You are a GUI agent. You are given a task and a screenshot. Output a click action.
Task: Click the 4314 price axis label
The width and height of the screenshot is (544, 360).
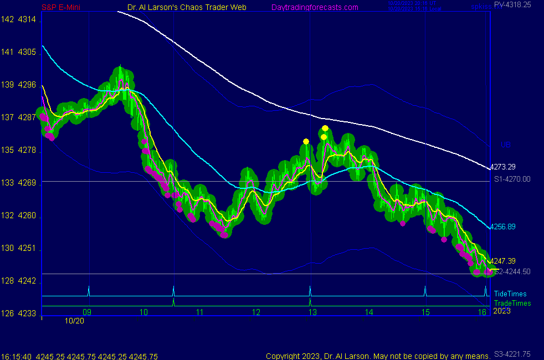pyautogui.click(x=27, y=19)
